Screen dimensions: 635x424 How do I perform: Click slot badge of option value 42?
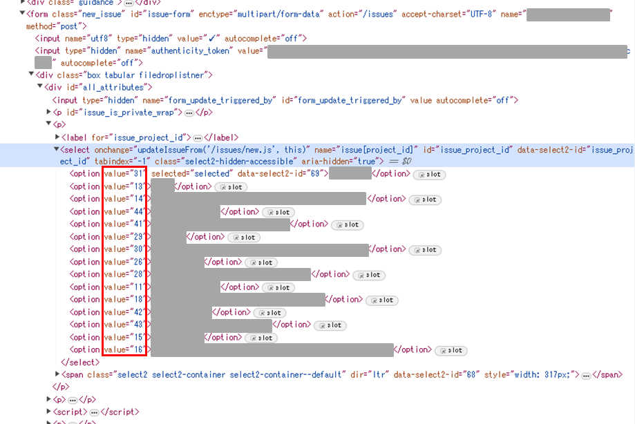(x=269, y=313)
